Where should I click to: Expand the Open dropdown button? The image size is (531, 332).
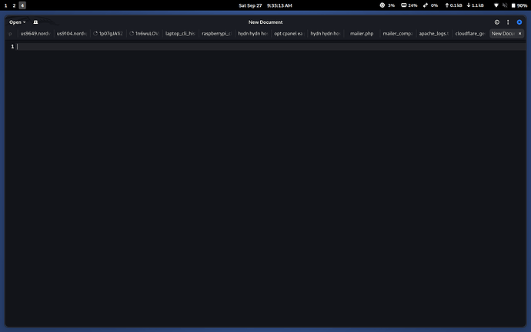tap(18, 22)
